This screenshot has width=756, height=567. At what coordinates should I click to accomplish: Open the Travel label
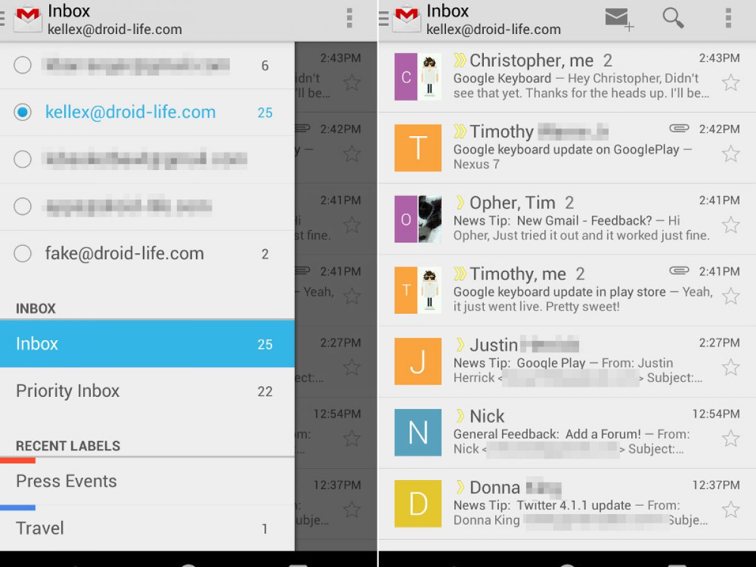147,528
